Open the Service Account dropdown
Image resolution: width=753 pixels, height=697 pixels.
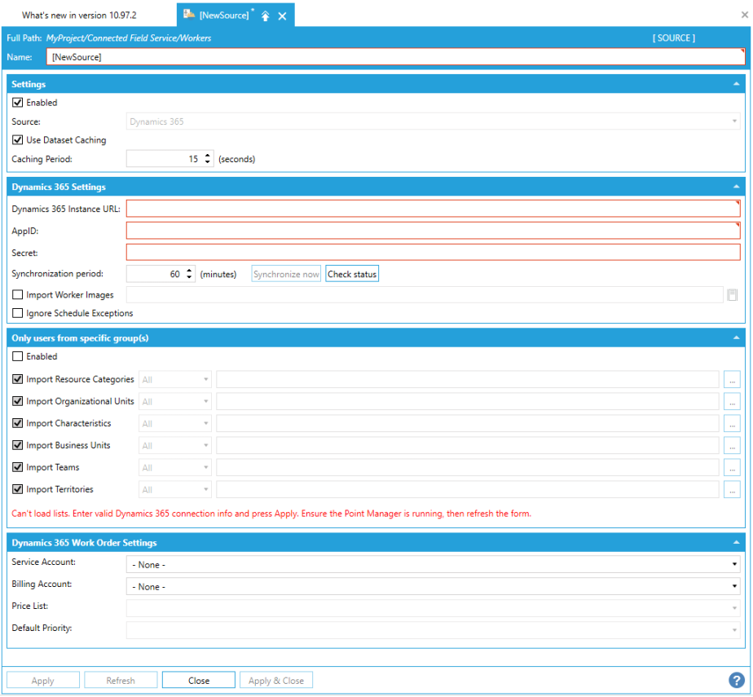coord(433,564)
